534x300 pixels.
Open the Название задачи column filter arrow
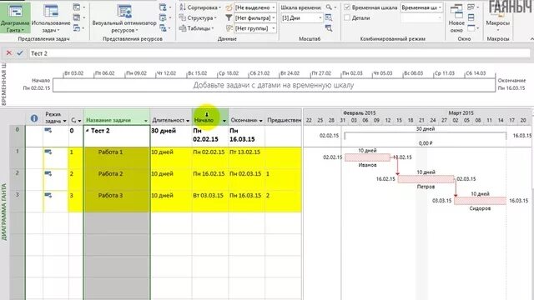point(146,121)
